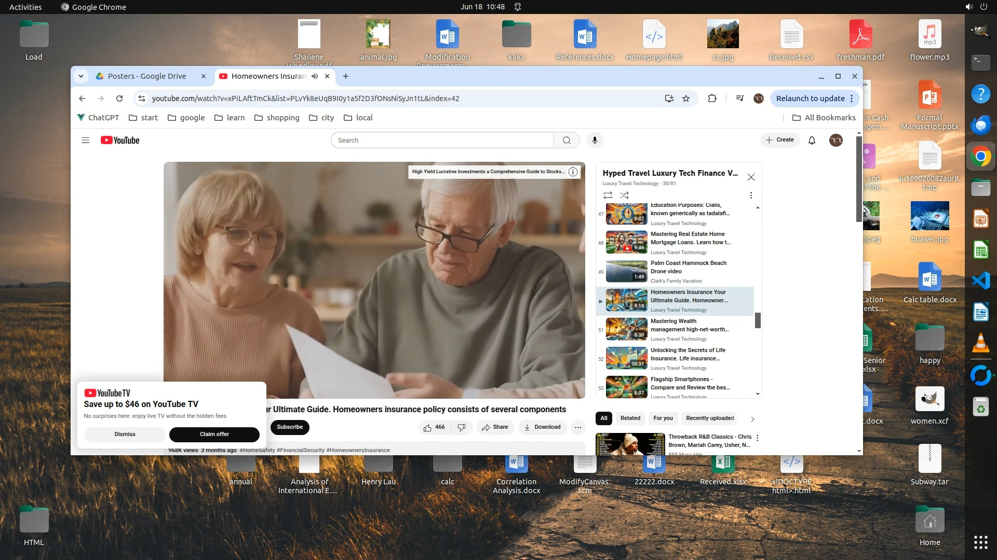This screenshot has width=997, height=560.
Task: Click the playlist panel scrollbar thumb
Action: tap(758, 320)
